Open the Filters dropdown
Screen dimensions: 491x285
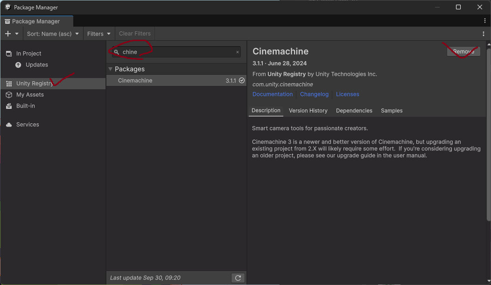[x=98, y=34]
